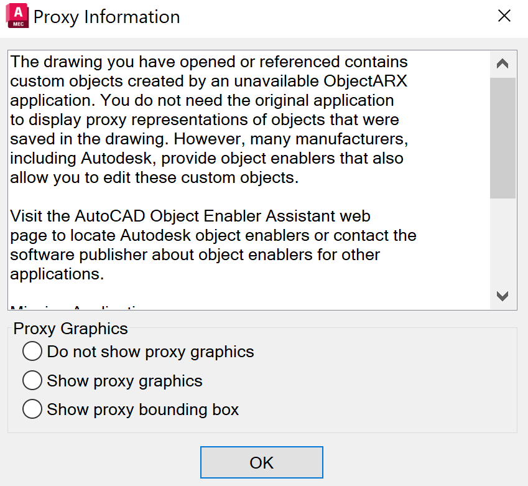Choose Show proxy bounding box
This screenshot has width=528, height=486.
(32, 409)
